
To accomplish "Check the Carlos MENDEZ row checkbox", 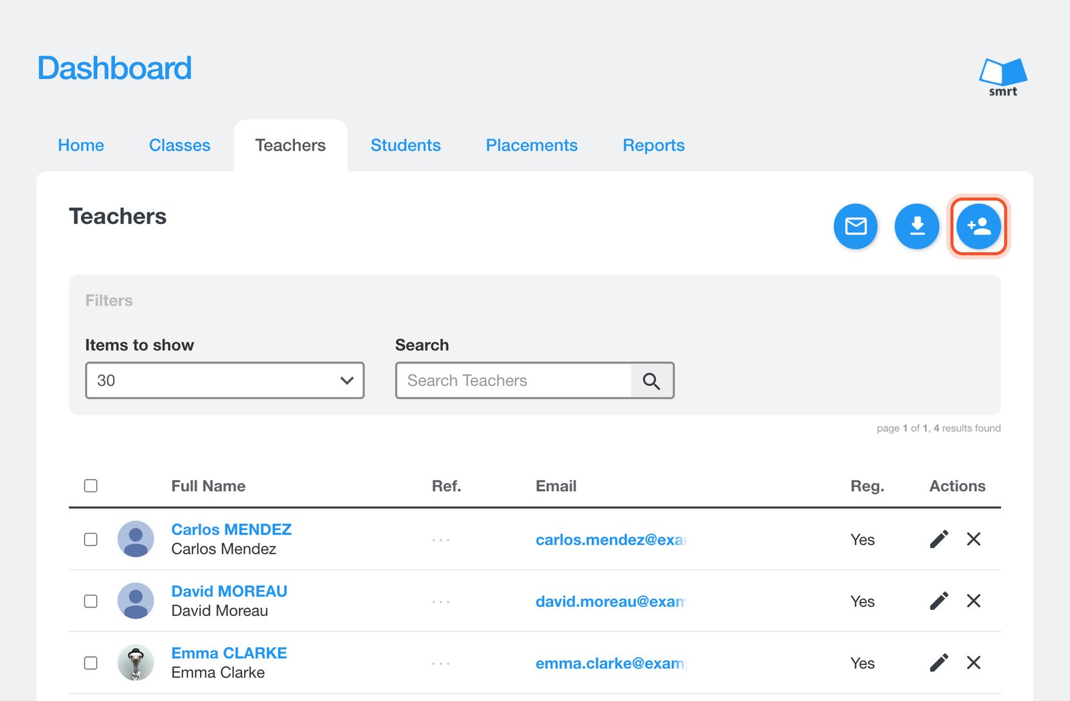I will point(91,539).
